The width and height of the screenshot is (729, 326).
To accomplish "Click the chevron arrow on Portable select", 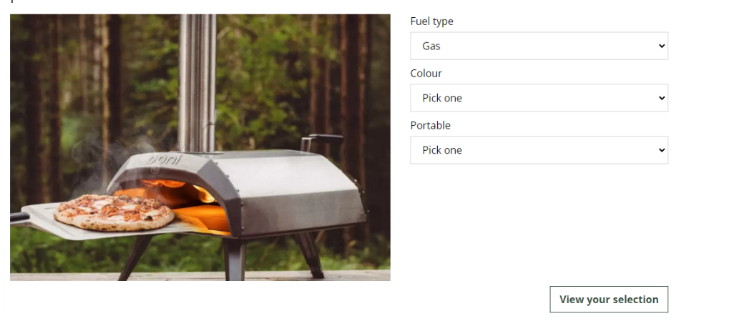I will tap(662, 150).
